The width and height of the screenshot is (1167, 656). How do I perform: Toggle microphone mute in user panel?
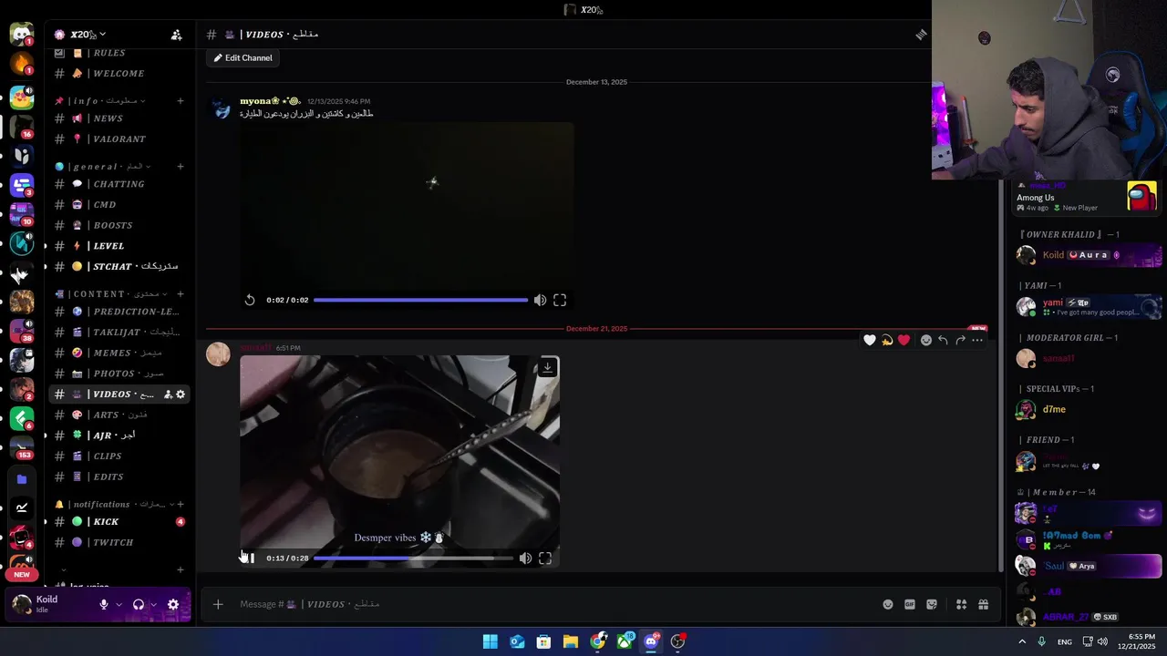(104, 604)
